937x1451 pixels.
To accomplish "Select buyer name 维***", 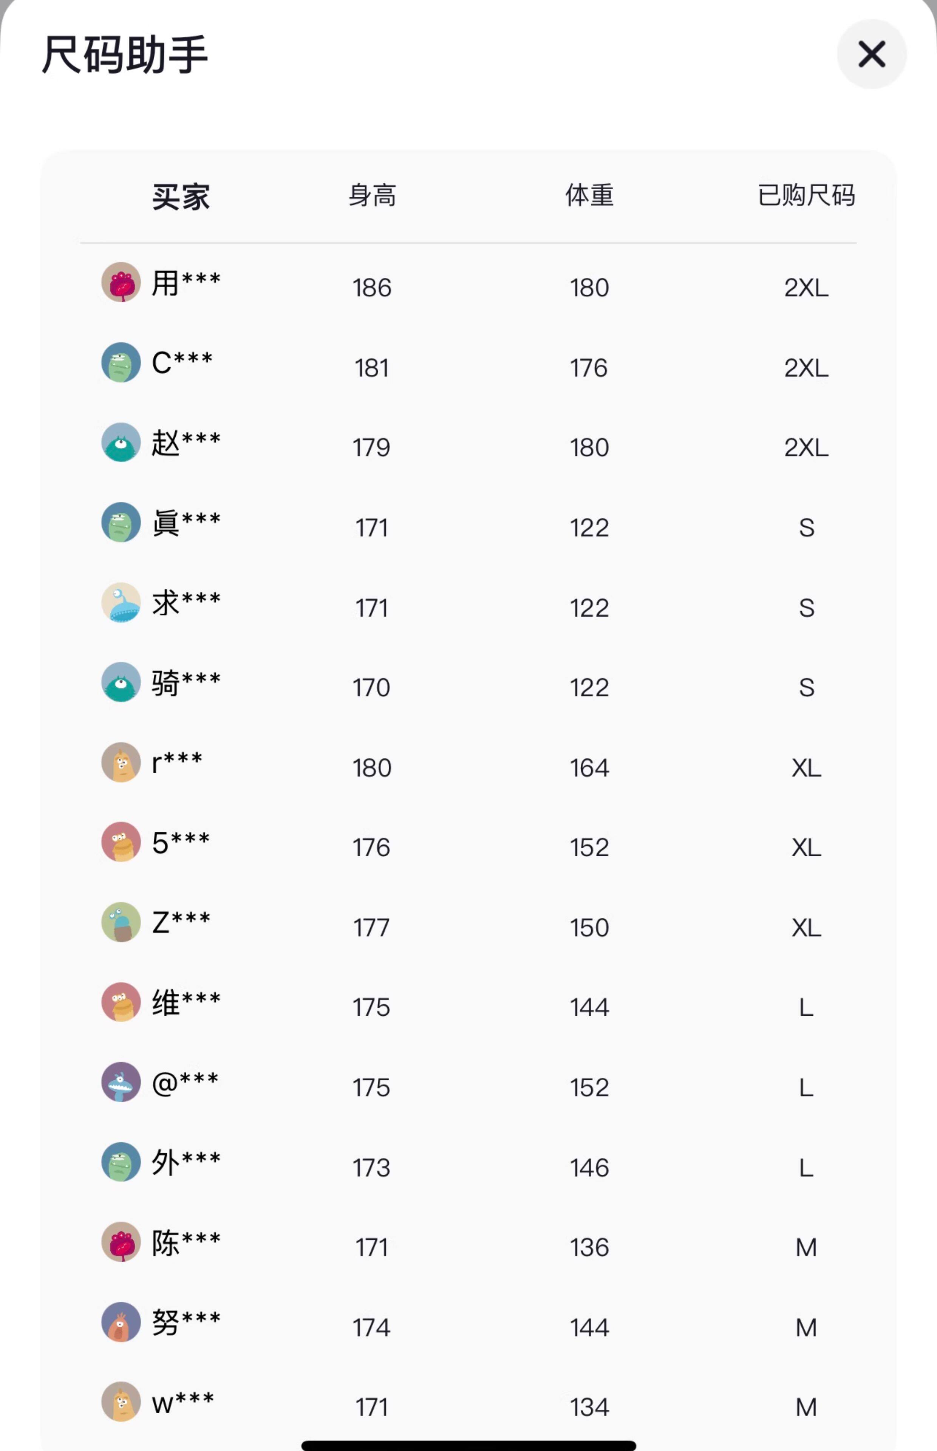I will tap(186, 1002).
